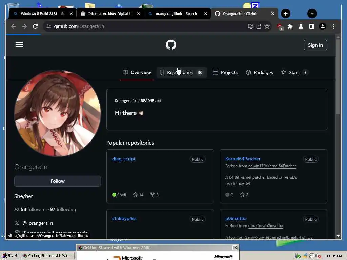The height and width of the screenshot is (260, 347).
Task: Click the Windows Start button
Action: (10, 256)
